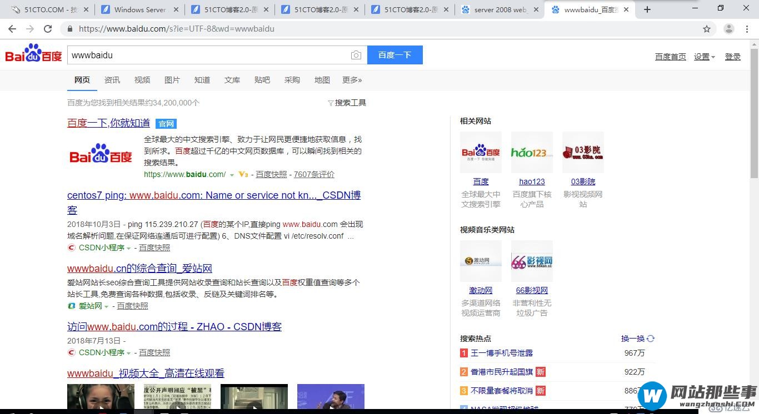Click hot search 王一博手机号泄露

[x=502, y=353]
